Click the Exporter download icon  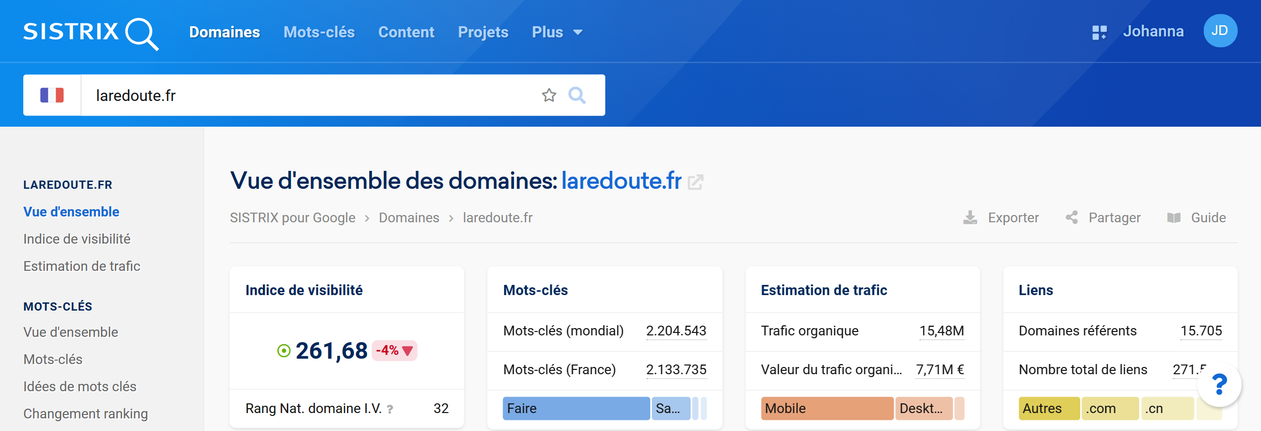point(970,217)
